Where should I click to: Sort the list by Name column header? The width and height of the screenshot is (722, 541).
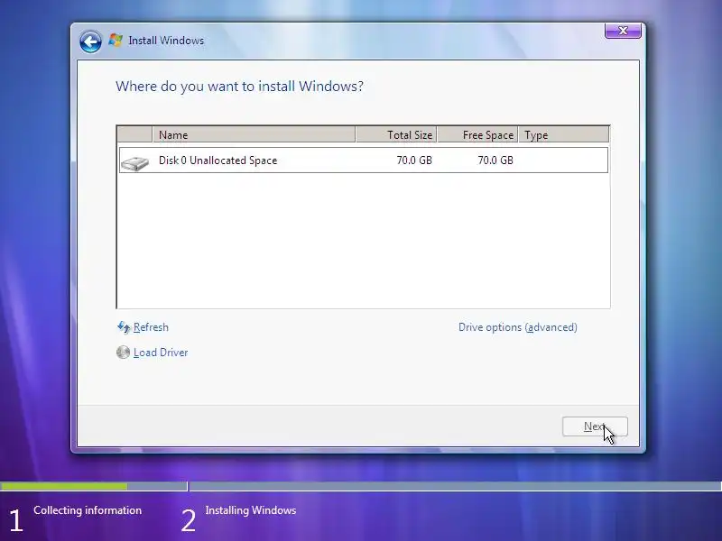coord(254,134)
